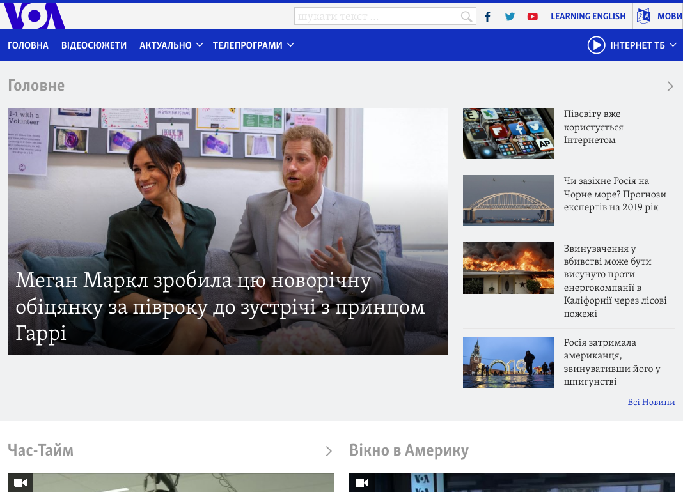Click the language selection icon near МОВИ
Viewport: 683px width, 492px height.
tap(643, 17)
